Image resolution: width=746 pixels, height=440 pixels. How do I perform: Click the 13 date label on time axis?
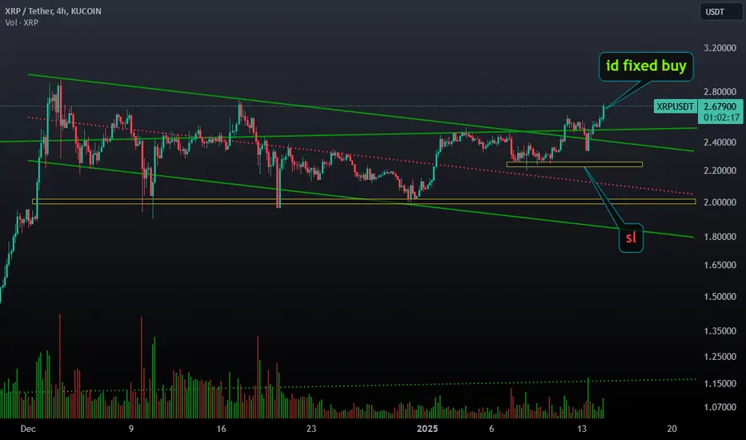(581, 429)
